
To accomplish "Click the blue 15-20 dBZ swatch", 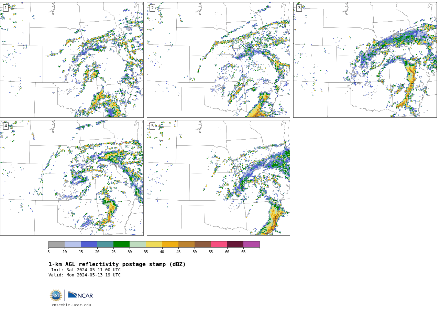I will click(89, 244).
